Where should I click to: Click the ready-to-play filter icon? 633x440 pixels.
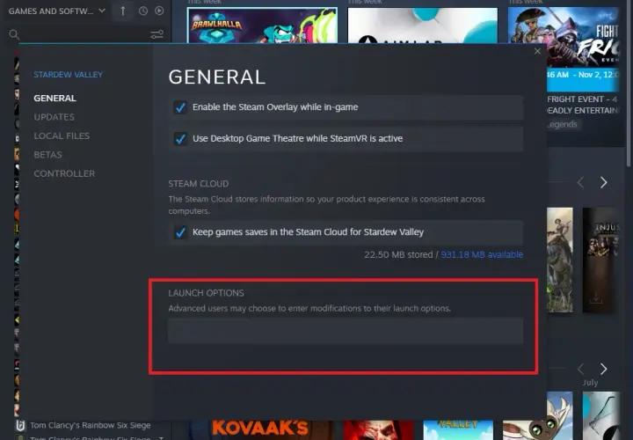(x=159, y=11)
